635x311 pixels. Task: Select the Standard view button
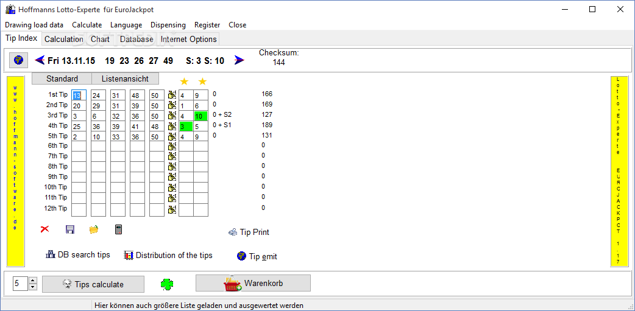pos(62,79)
